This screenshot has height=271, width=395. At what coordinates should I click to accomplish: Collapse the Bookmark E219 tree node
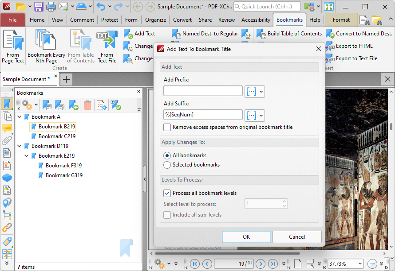27,156
